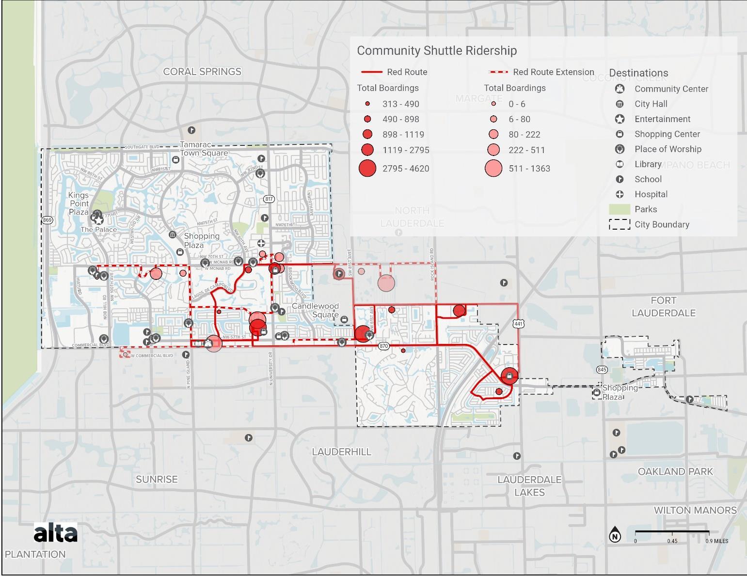Click the "Red Route Extension" legend text
Screen dimensions: 747x576
tap(554, 72)
